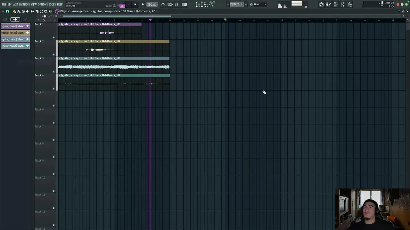Click the visualizer eye icon
The image size is (410, 230).
point(306,7)
